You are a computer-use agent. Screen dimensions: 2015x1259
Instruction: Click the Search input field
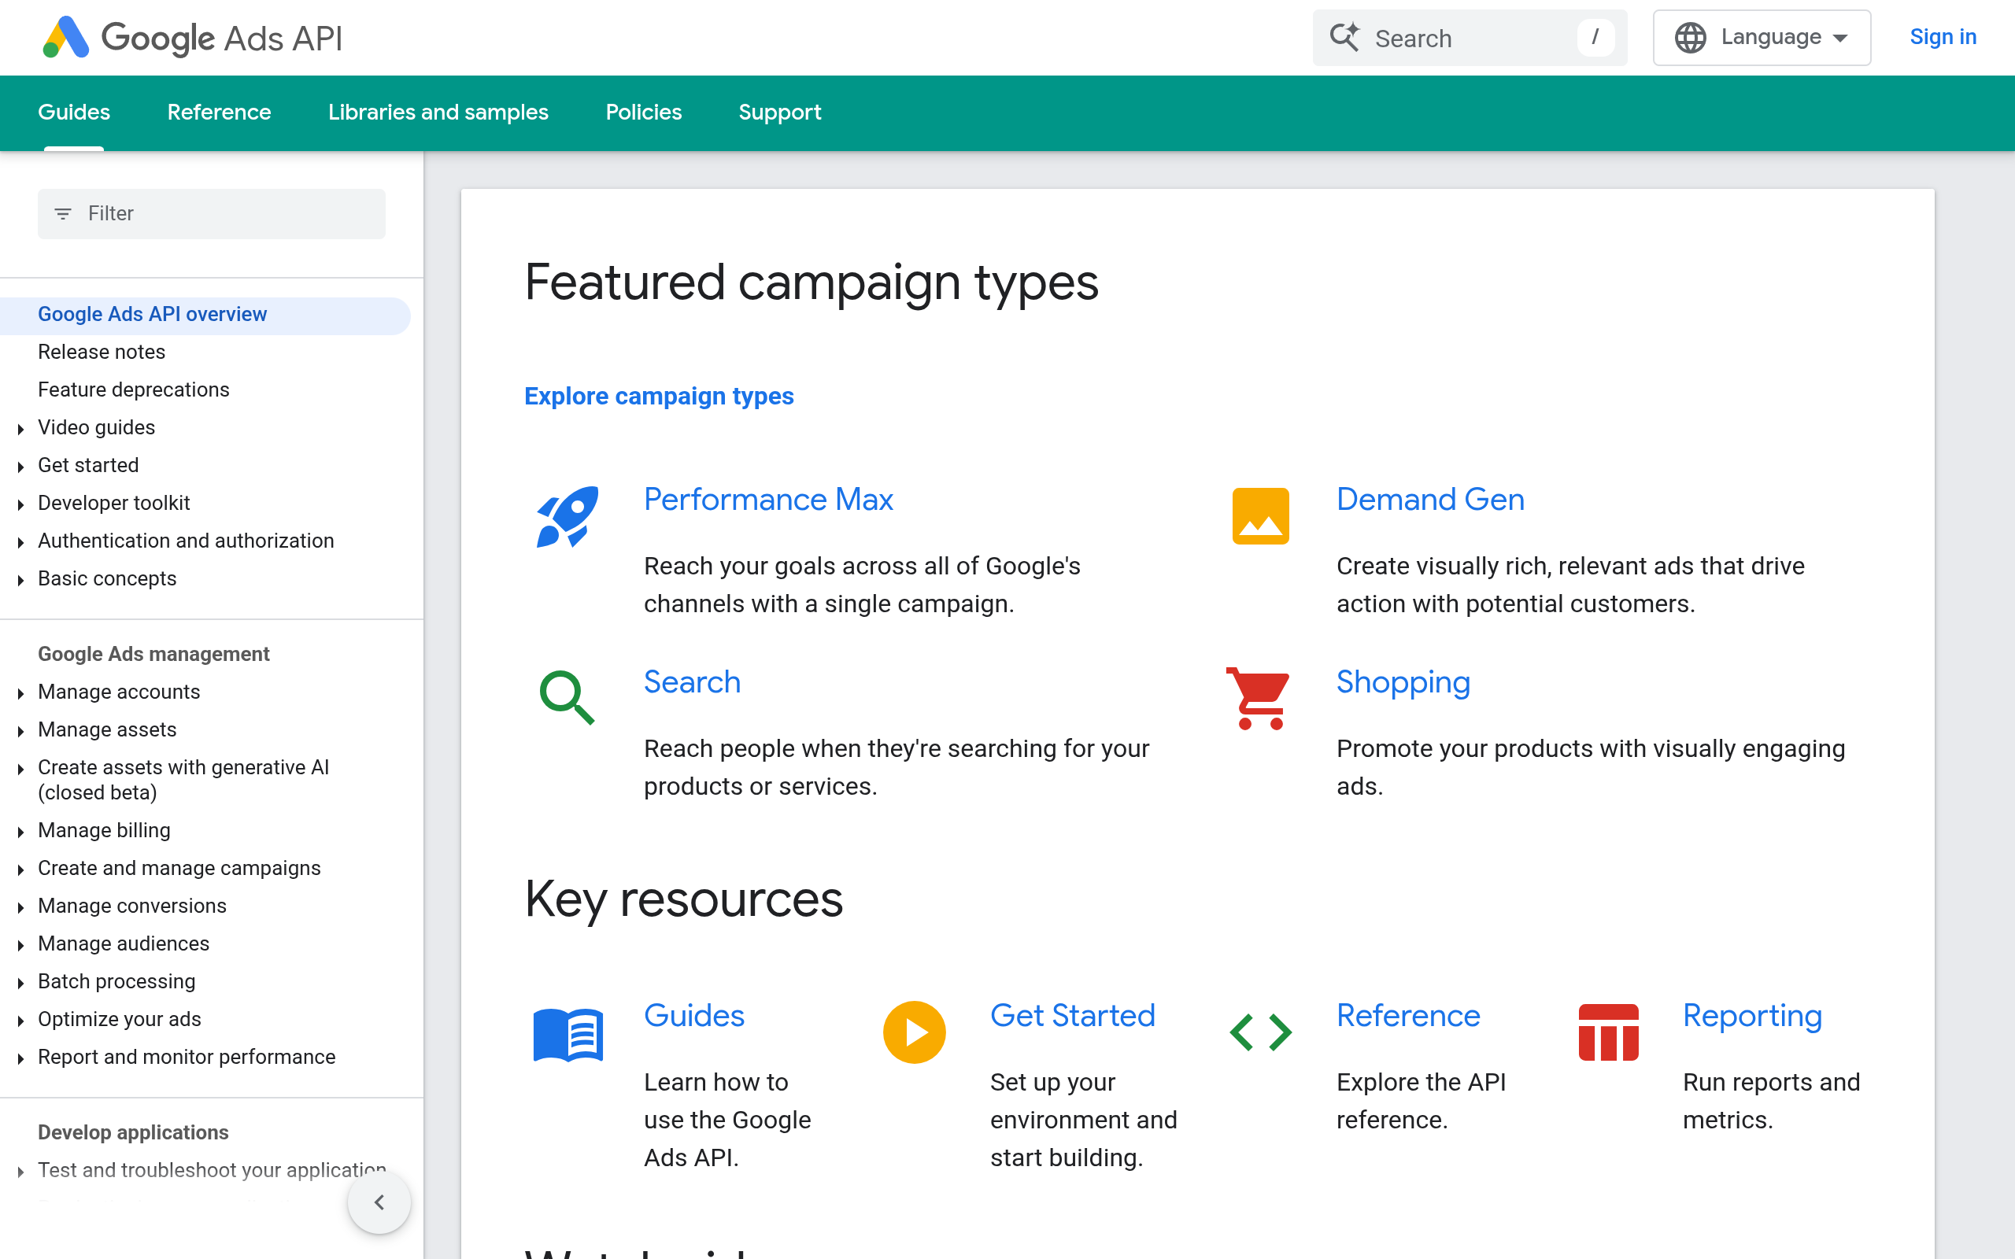(1470, 38)
